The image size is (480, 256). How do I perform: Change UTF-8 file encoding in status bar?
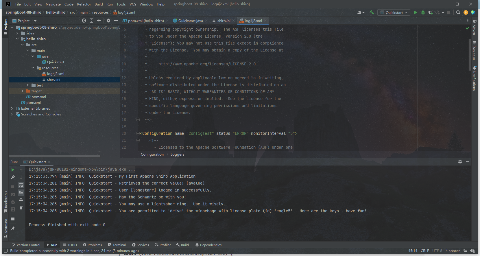(437, 251)
